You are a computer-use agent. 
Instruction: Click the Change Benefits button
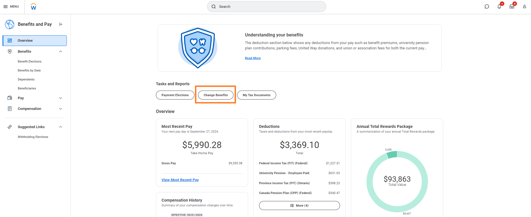click(x=215, y=95)
